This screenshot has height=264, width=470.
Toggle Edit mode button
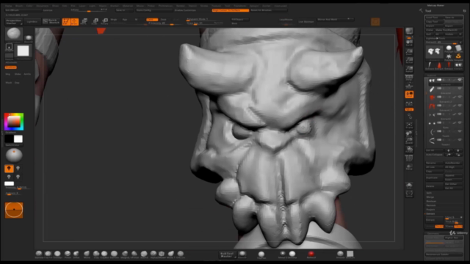tap(66, 21)
